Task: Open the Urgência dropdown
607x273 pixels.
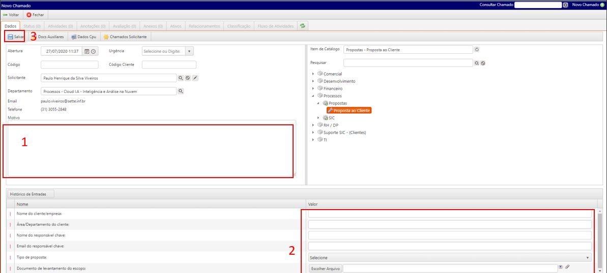Action: point(189,51)
